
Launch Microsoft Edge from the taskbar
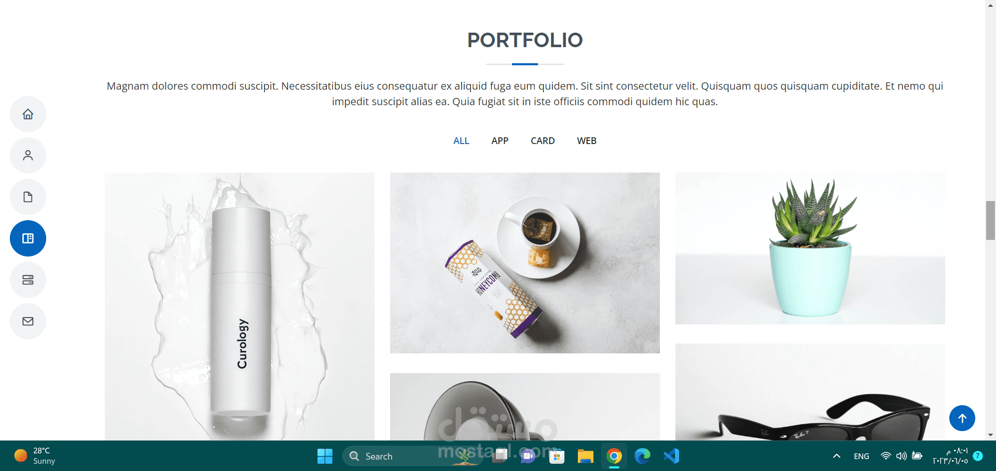coord(642,456)
